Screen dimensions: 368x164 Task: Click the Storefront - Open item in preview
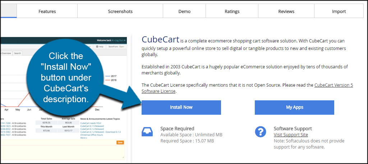click(116, 46)
